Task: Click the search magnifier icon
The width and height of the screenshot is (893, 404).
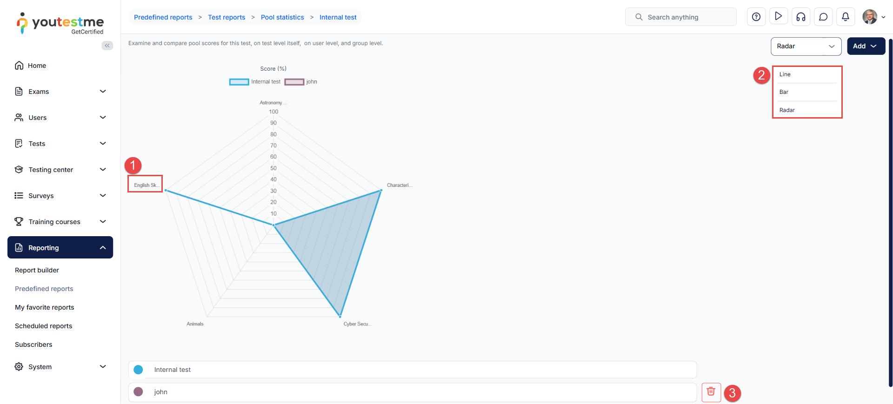Action: [x=639, y=17]
